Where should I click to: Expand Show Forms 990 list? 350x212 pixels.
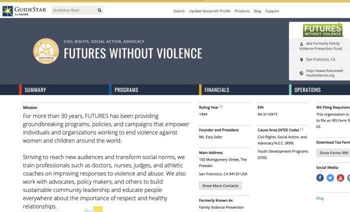pos(333,152)
